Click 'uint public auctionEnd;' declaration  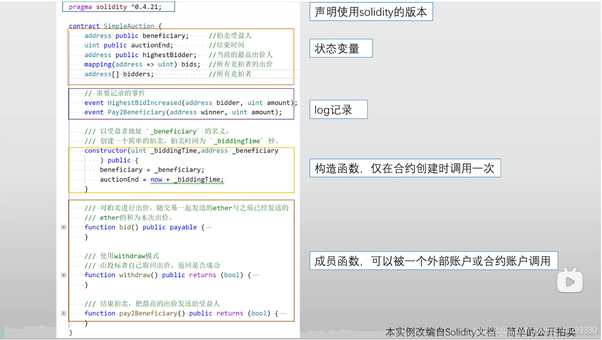129,45
